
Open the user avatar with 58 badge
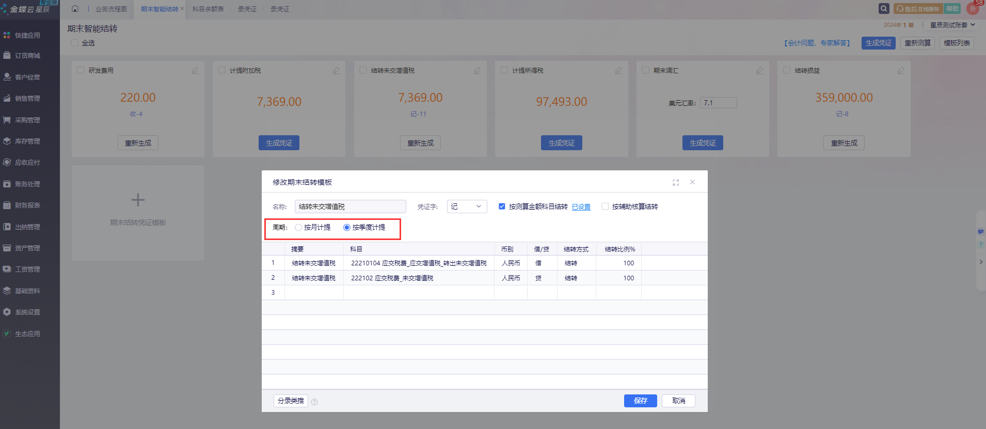tap(973, 8)
